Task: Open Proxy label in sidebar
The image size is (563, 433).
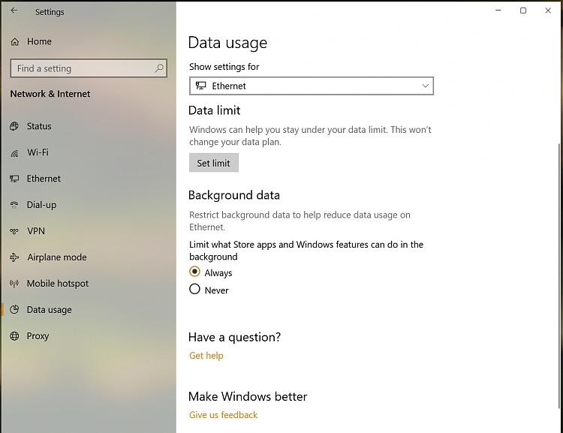Action: pyautogui.click(x=38, y=336)
